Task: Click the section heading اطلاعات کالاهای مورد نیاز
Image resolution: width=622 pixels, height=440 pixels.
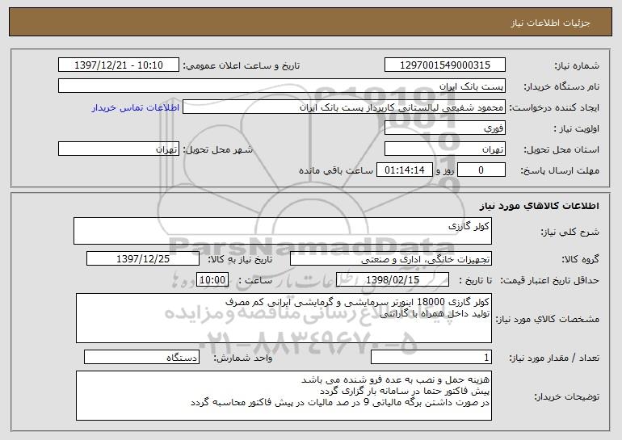Action: click(539, 206)
